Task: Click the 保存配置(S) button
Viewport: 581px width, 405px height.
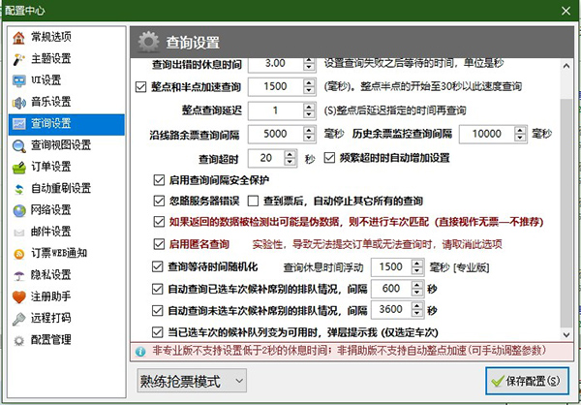Action: [528, 381]
